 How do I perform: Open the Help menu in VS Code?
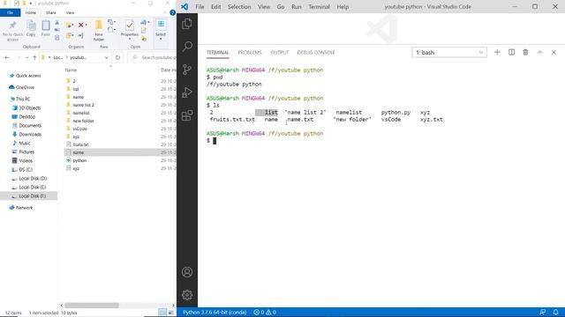[343, 7]
